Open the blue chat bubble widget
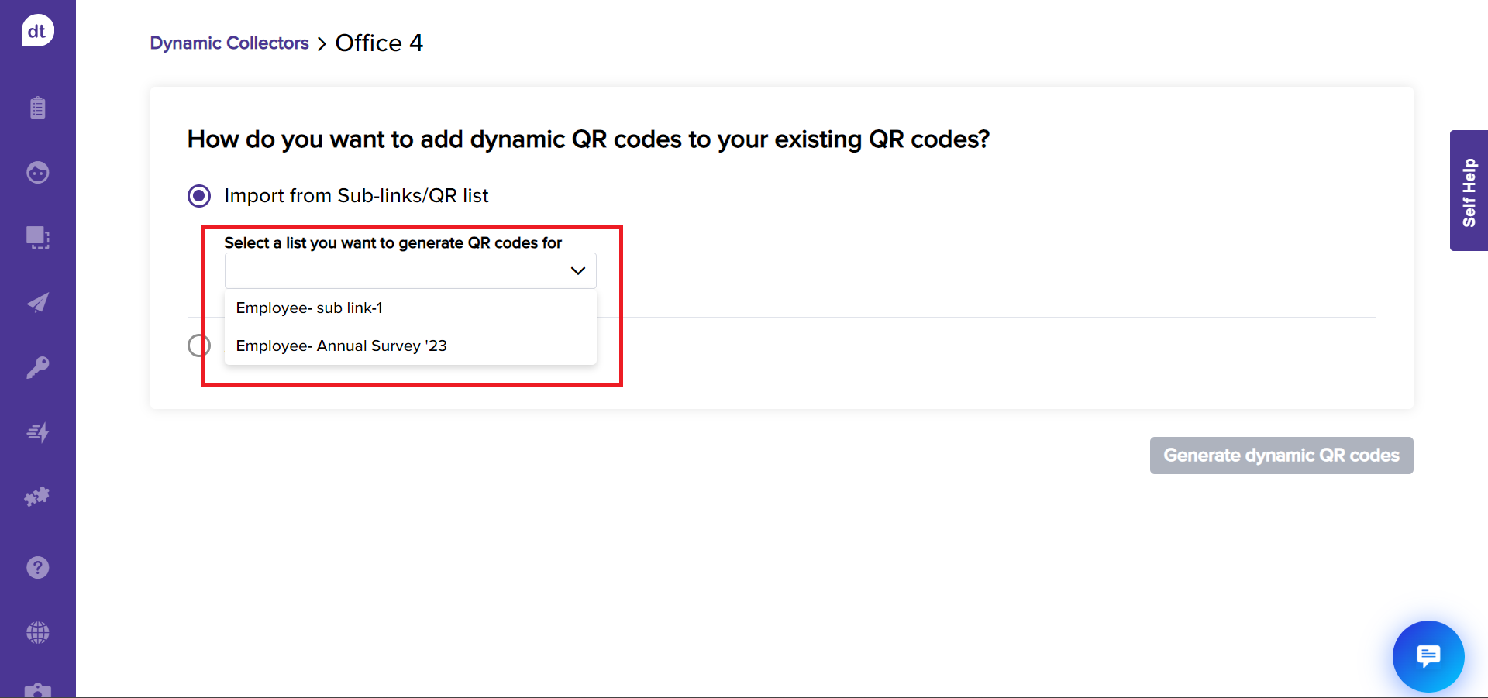Image resolution: width=1488 pixels, height=698 pixels. tap(1428, 656)
